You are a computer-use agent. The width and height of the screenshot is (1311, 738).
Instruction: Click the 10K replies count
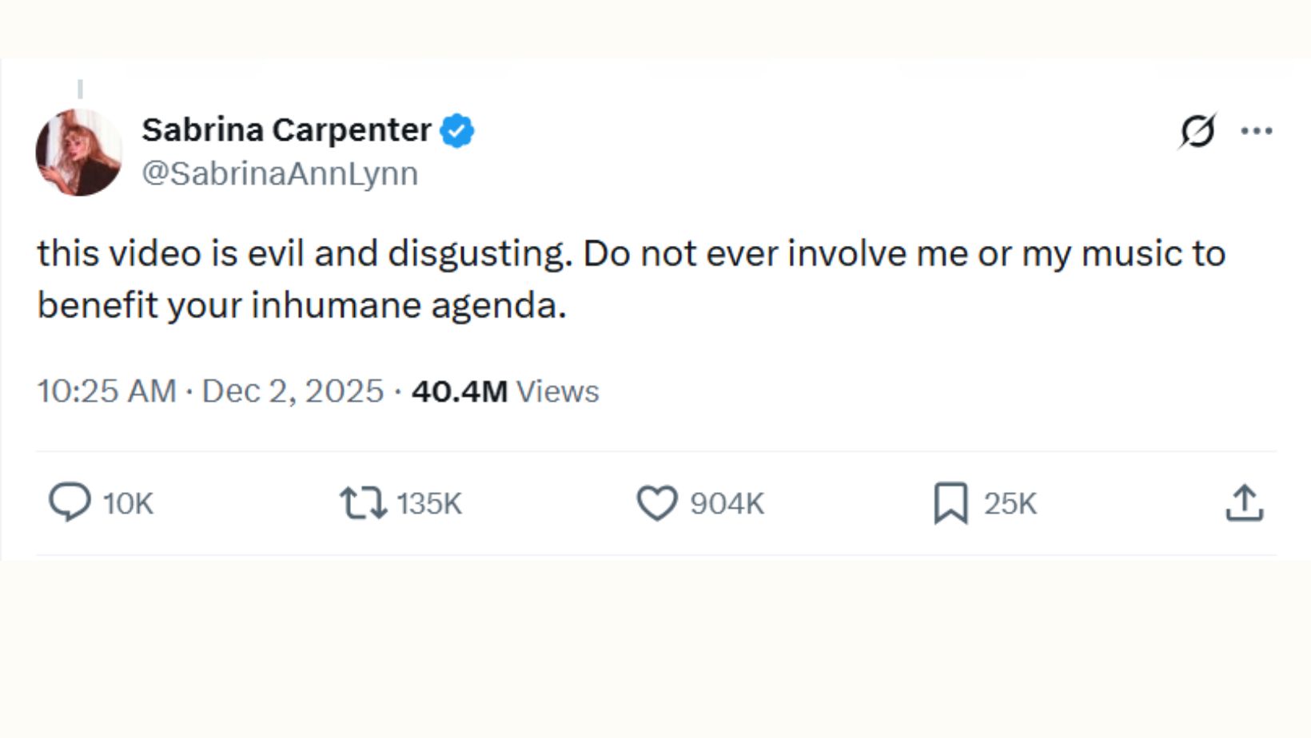point(128,504)
